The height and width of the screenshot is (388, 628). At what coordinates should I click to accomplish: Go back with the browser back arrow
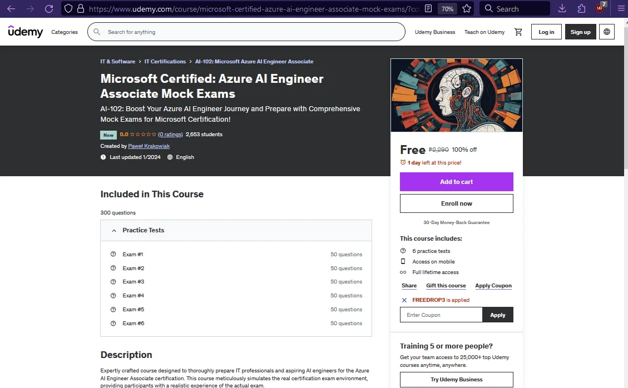[x=11, y=8]
